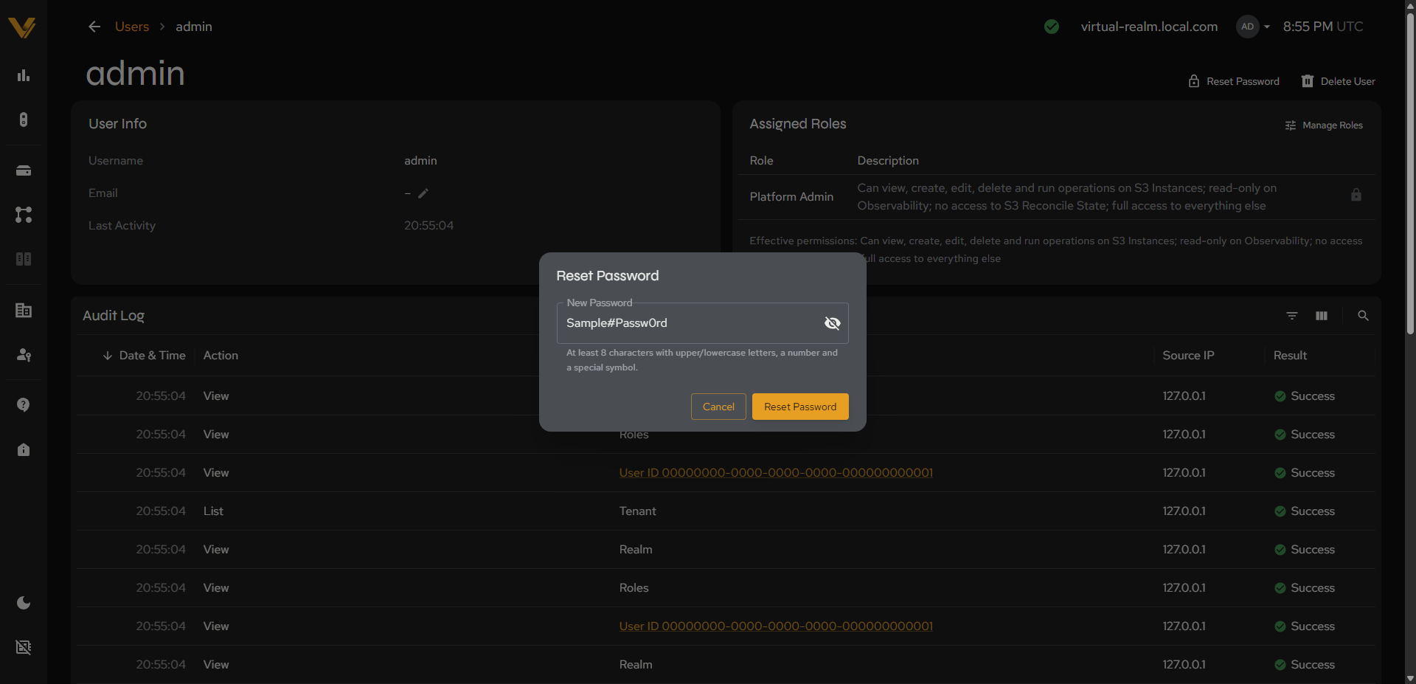This screenshot has height=684, width=1416.
Task: Click the page vertical scrollbar
Action: (1410, 173)
